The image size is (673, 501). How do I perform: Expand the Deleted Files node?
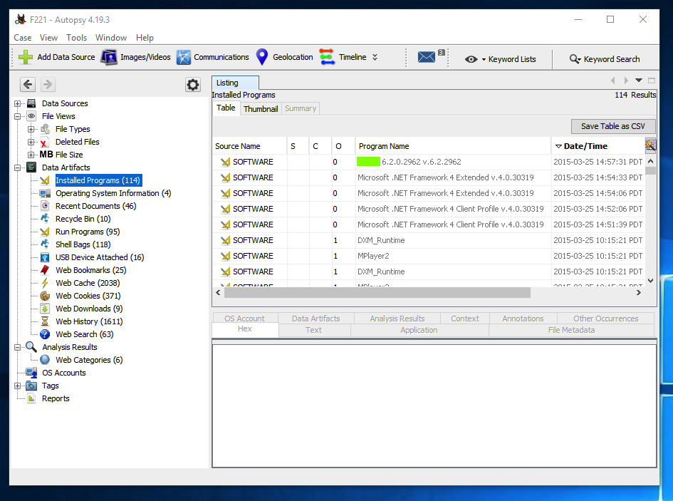(31, 143)
